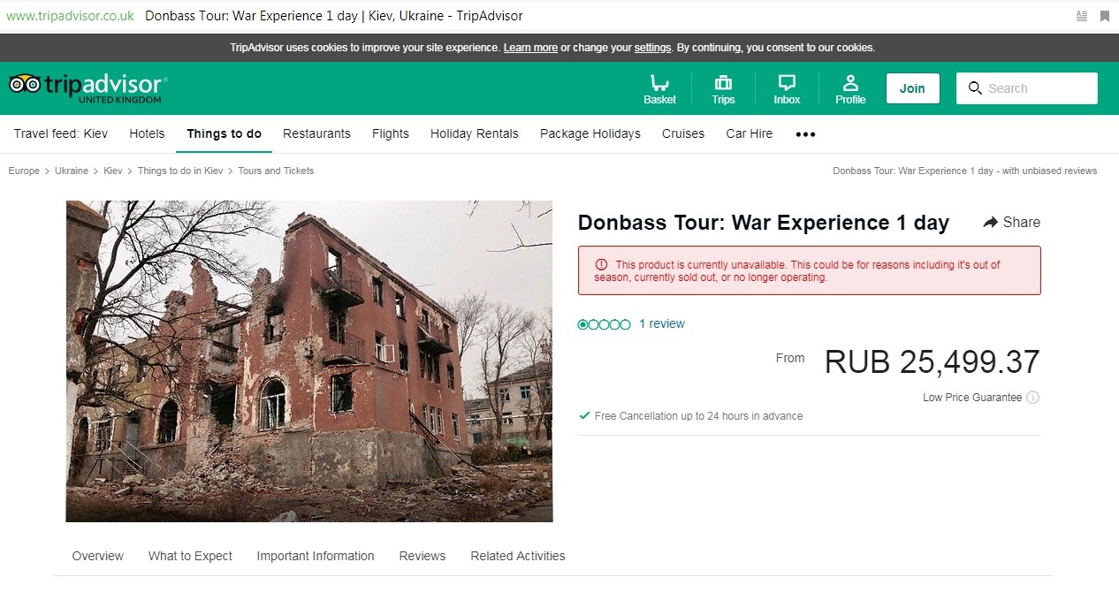Viewport: 1119px width, 600px height.
Task: Open the Inbox message icon
Action: (787, 84)
